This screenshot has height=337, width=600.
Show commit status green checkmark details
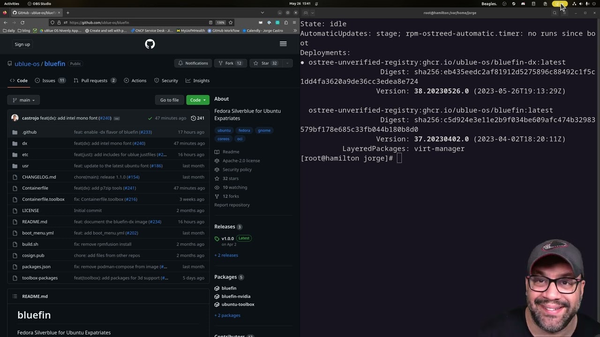(x=150, y=118)
